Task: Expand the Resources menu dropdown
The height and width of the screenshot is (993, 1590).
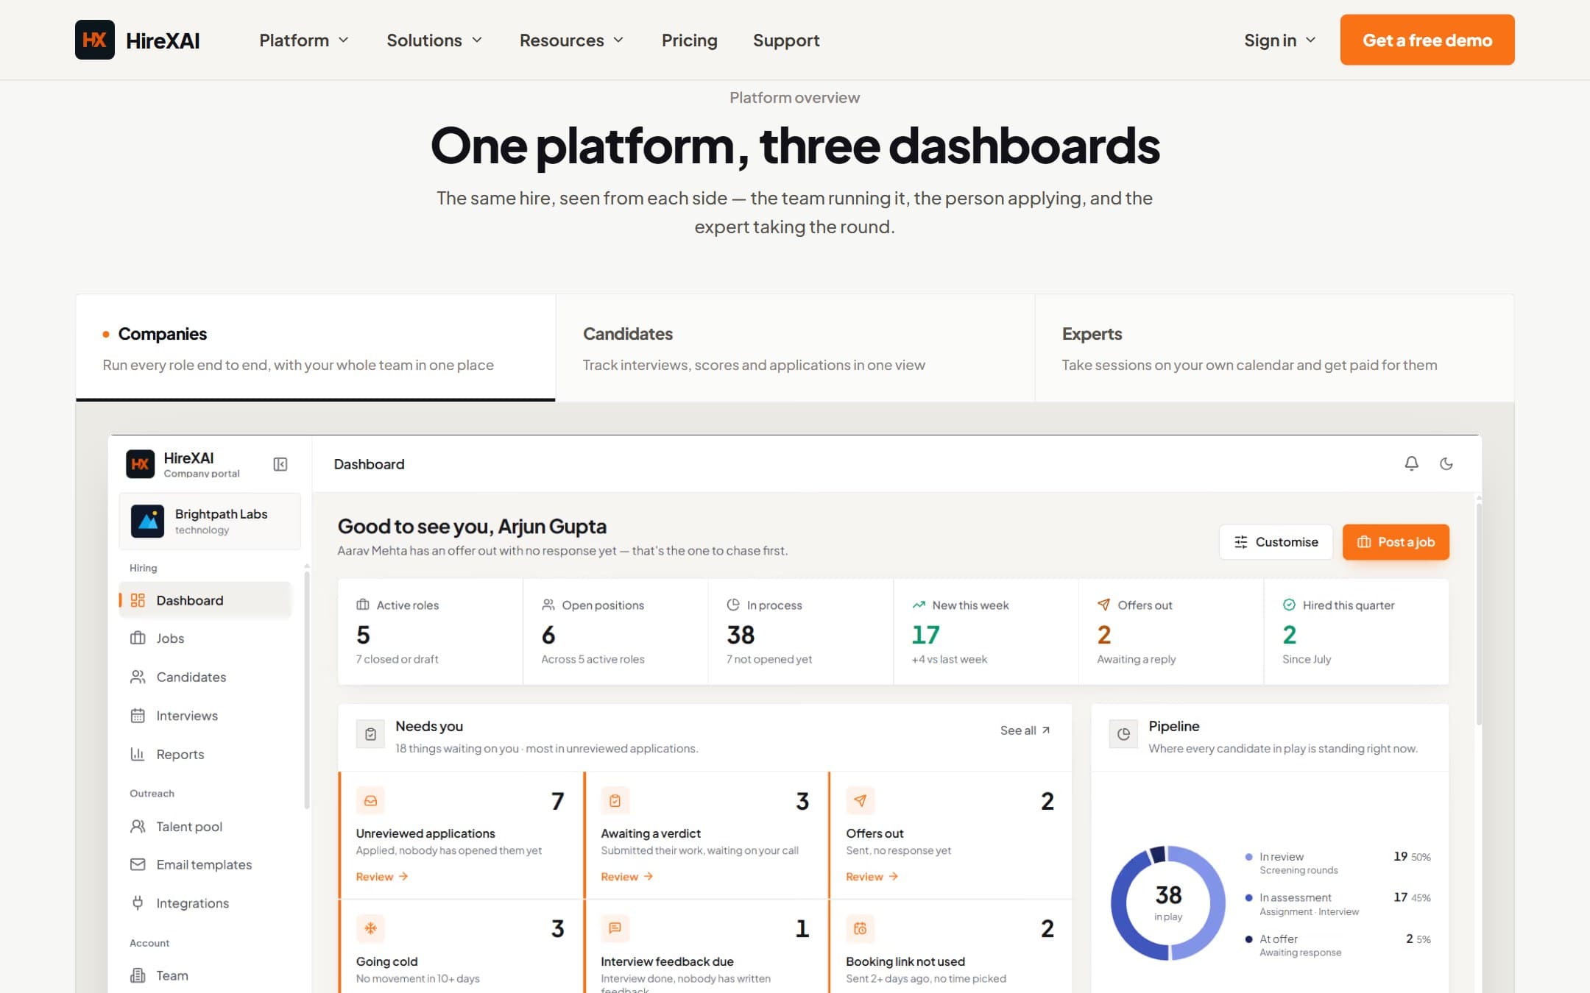Action: point(571,40)
